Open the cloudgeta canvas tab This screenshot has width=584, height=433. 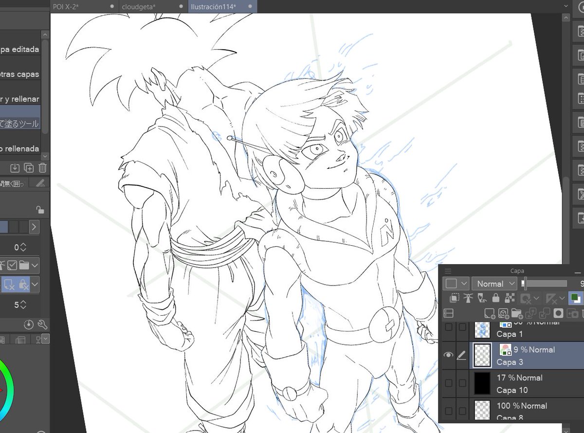pyautogui.click(x=153, y=6)
